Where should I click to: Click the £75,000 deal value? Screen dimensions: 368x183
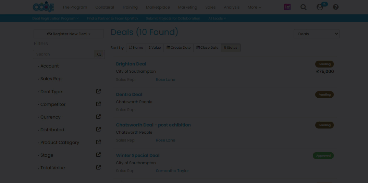(325, 72)
